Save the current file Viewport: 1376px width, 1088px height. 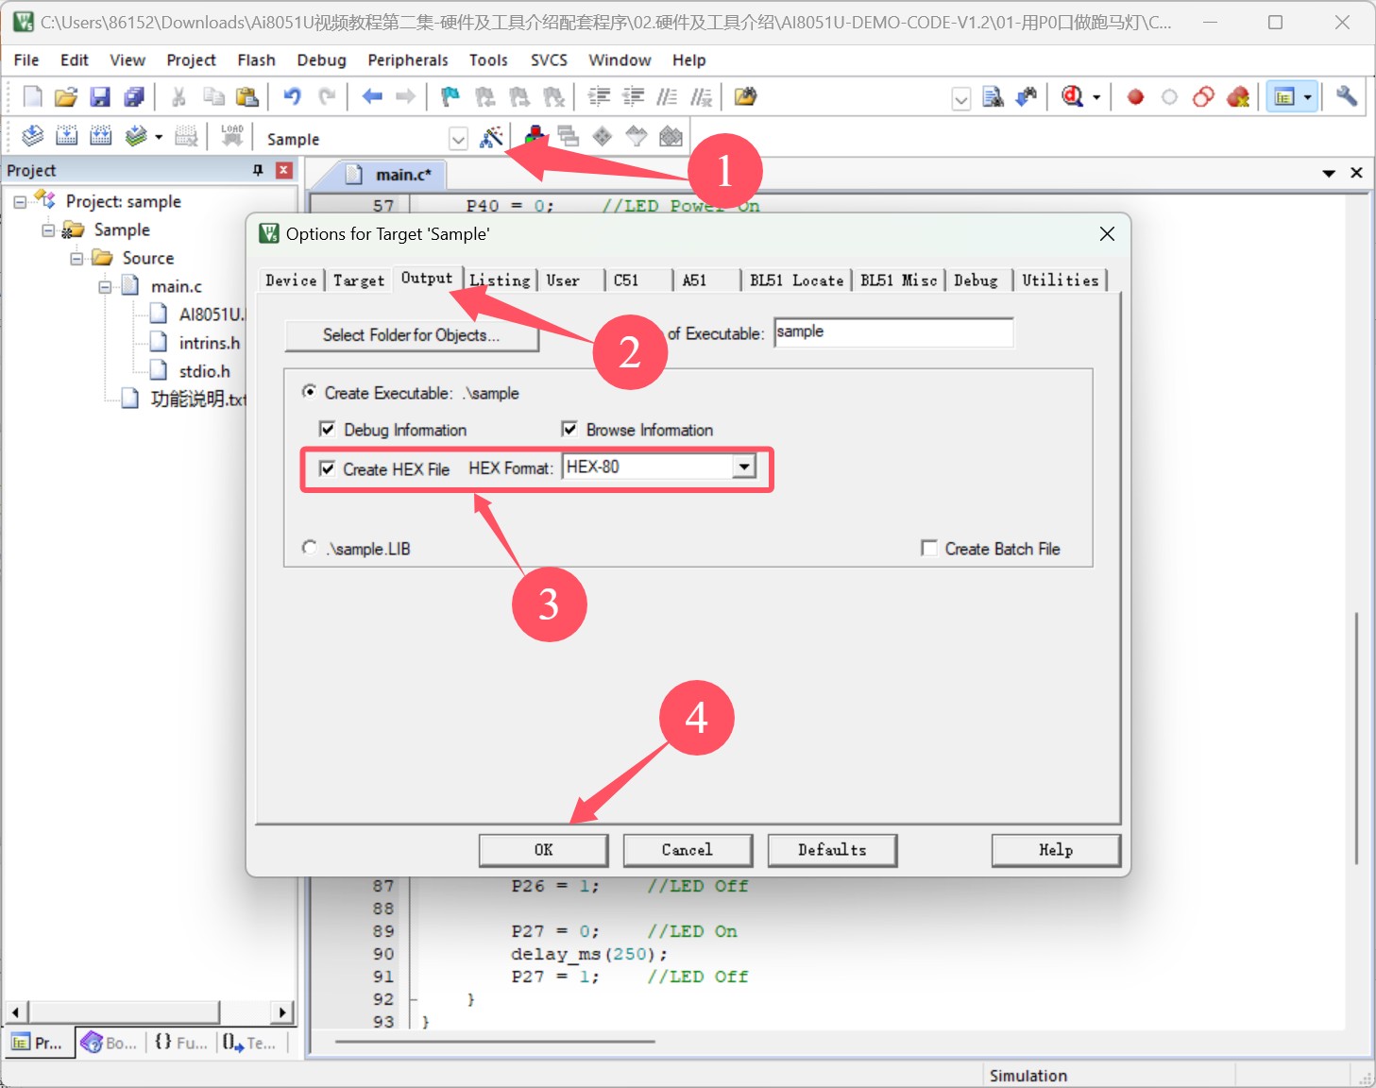tap(100, 96)
